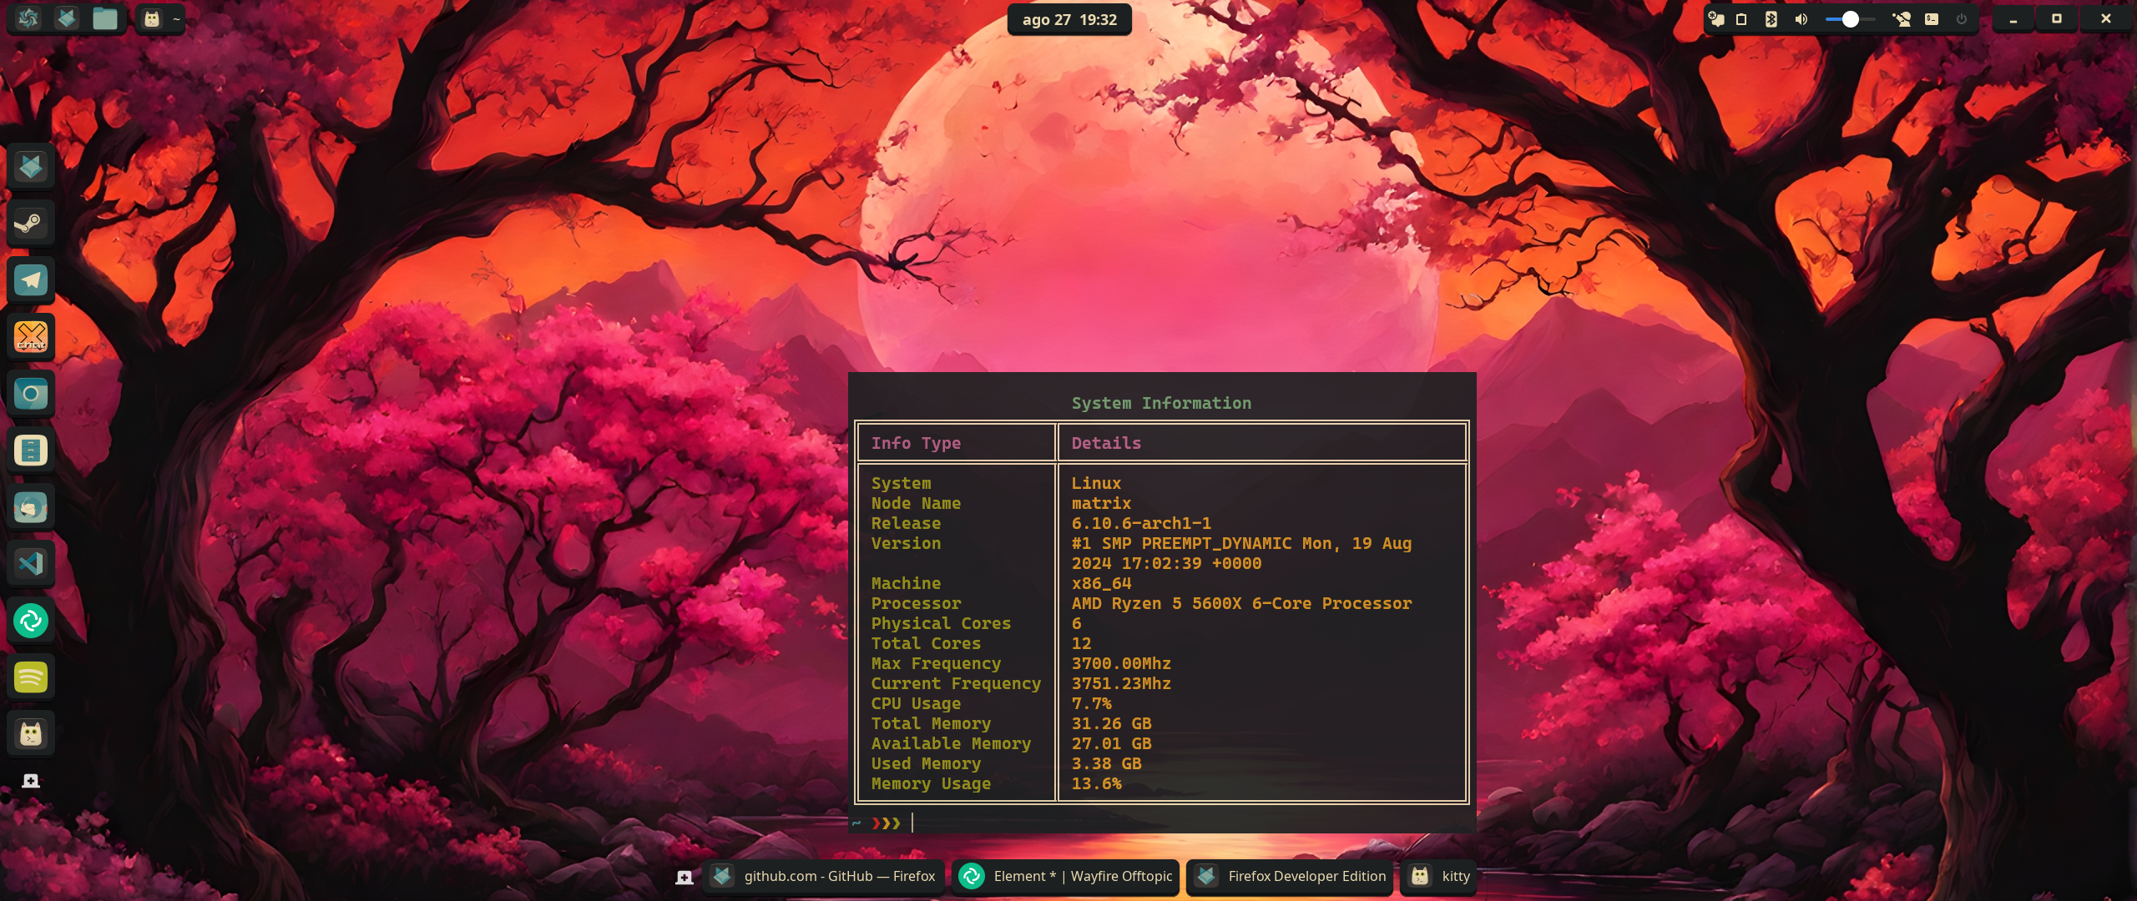This screenshot has width=2137, height=901.
Task: Open the swirl launcher menu icon in top panel
Action: tap(28, 18)
